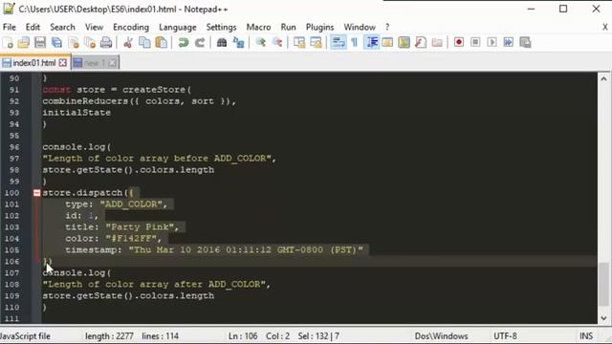
Task: Open the Macro menu
Action: (258, 27)
